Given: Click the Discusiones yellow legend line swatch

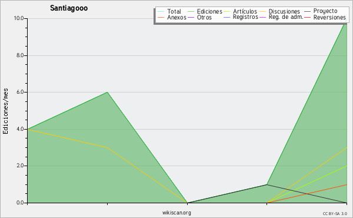Looking at the screenshot, I should (263, 11).
